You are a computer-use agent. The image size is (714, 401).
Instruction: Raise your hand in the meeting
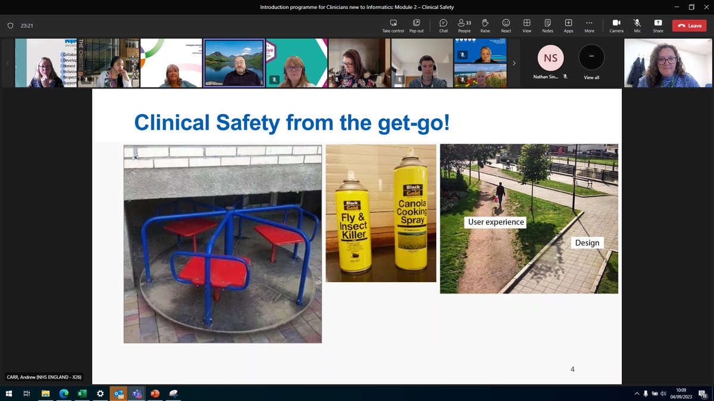coord(485,26)
